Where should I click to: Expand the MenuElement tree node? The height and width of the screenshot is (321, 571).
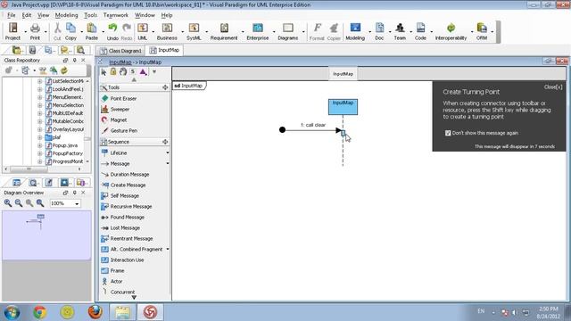pyautogui.click(x=39, y=97)
